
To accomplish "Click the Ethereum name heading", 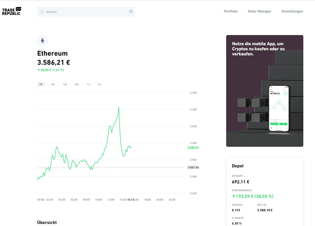I will (53, 53).
